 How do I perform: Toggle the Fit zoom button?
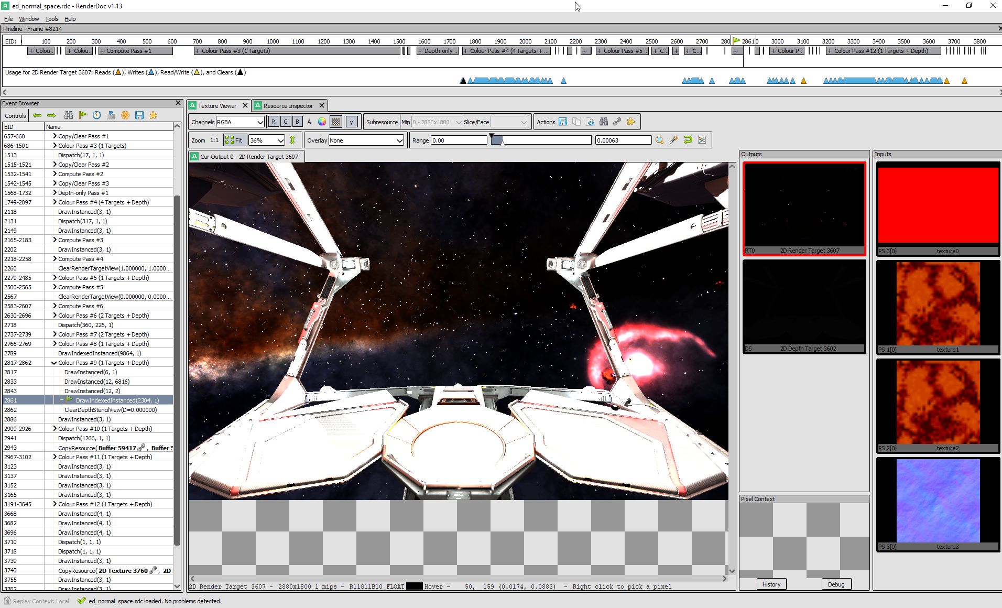click(234, 140)
